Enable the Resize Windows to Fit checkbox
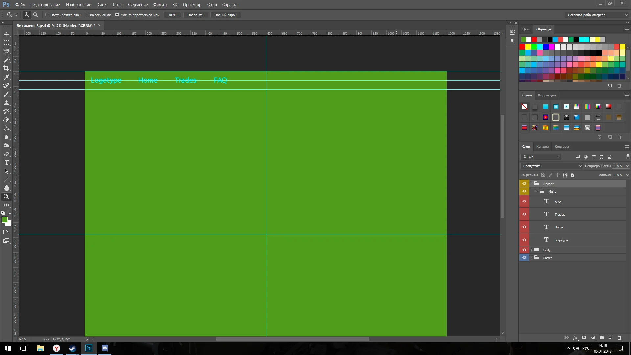The image size is (631, 355). tap(47, 15)
